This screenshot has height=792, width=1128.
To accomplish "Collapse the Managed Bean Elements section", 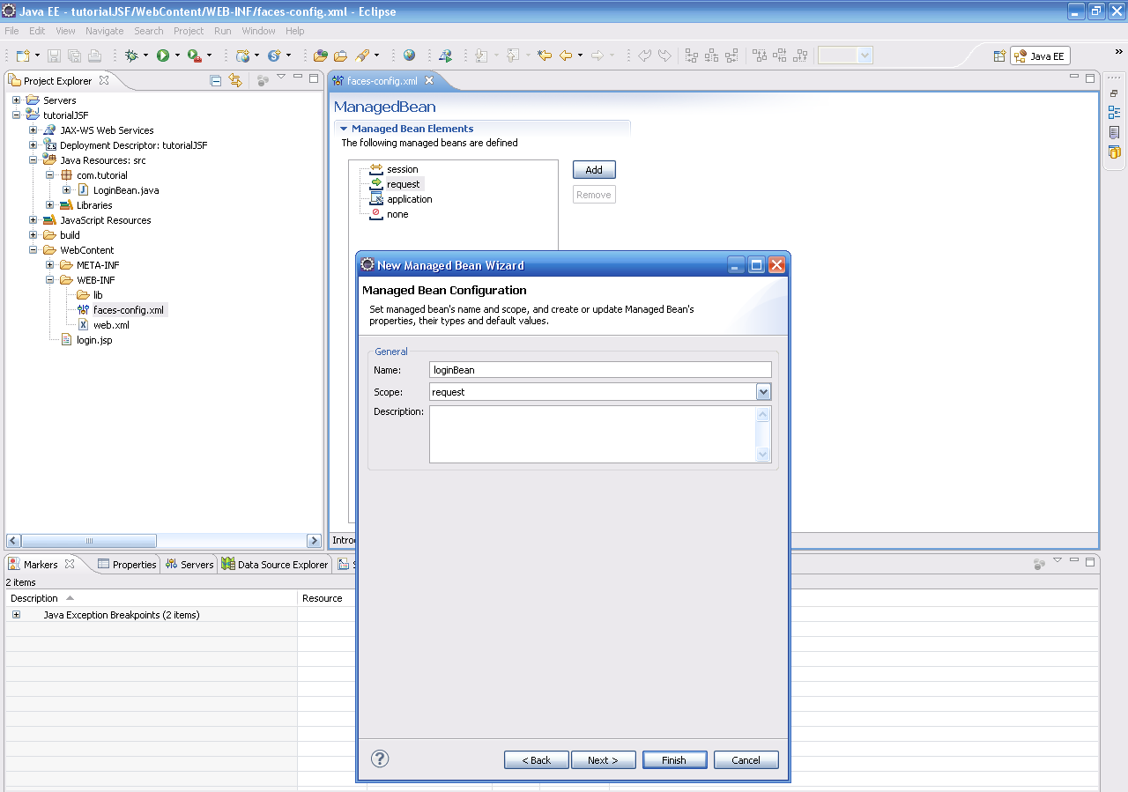I will tap(344, 129).
